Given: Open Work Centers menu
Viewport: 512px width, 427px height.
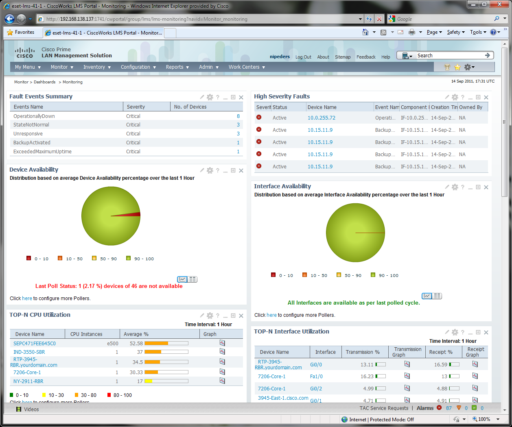Looking at the screenshot, I should point(247,67).
